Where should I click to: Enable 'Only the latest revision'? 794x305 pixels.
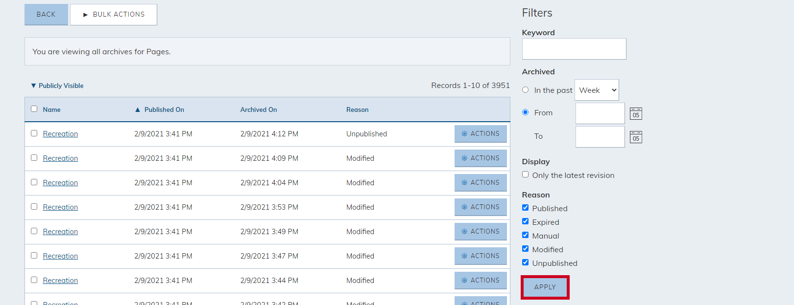(x=525, y=174)
